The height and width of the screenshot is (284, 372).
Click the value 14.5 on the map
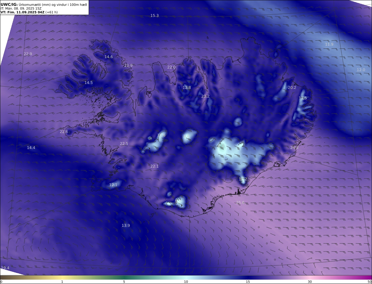pyautogui.click(x=89, y=83)
